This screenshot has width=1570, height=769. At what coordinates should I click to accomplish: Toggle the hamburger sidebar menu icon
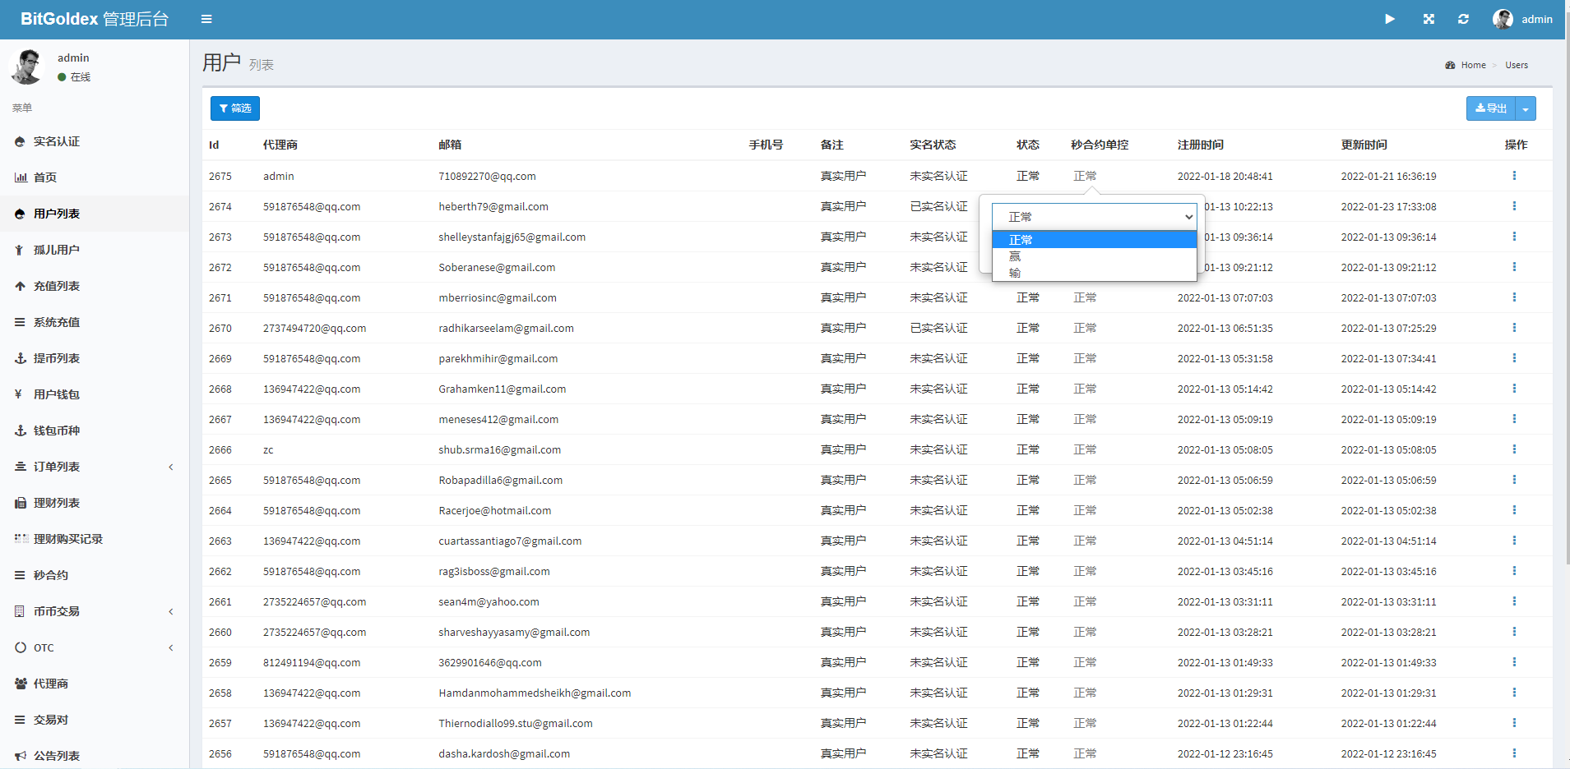click(x=206, y=19)
